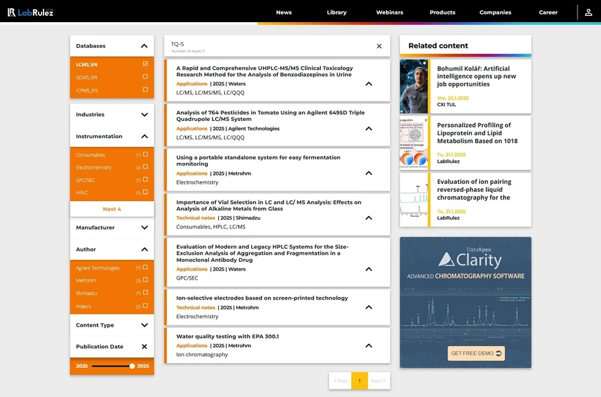Show more instrumentation with Next 4
601x397 pixels.
(x=112, y=209)
